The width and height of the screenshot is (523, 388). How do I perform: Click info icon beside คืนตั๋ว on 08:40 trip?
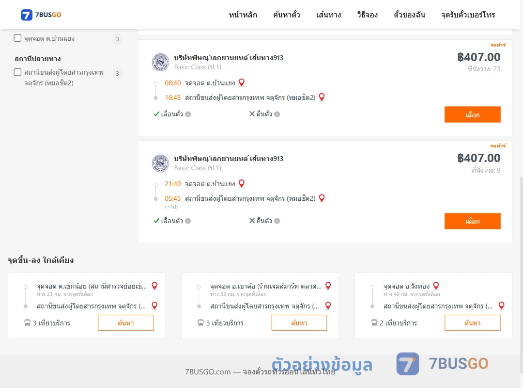[277, 114]
